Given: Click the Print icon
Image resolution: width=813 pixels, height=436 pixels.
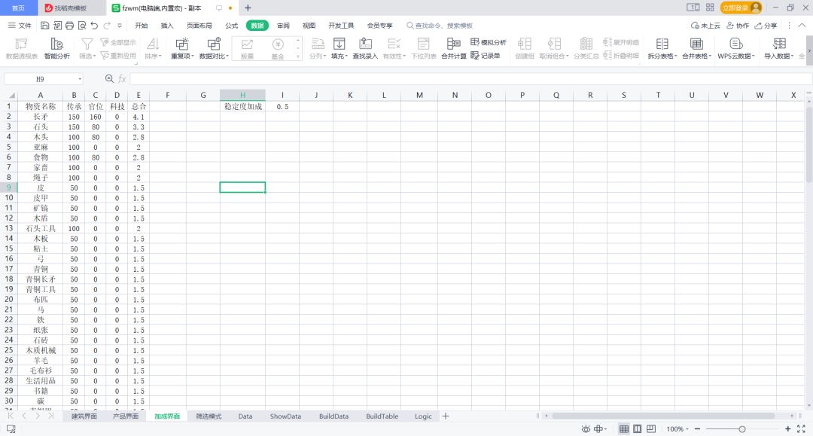Looking at the screenshot, I should [x=69, y=26].
